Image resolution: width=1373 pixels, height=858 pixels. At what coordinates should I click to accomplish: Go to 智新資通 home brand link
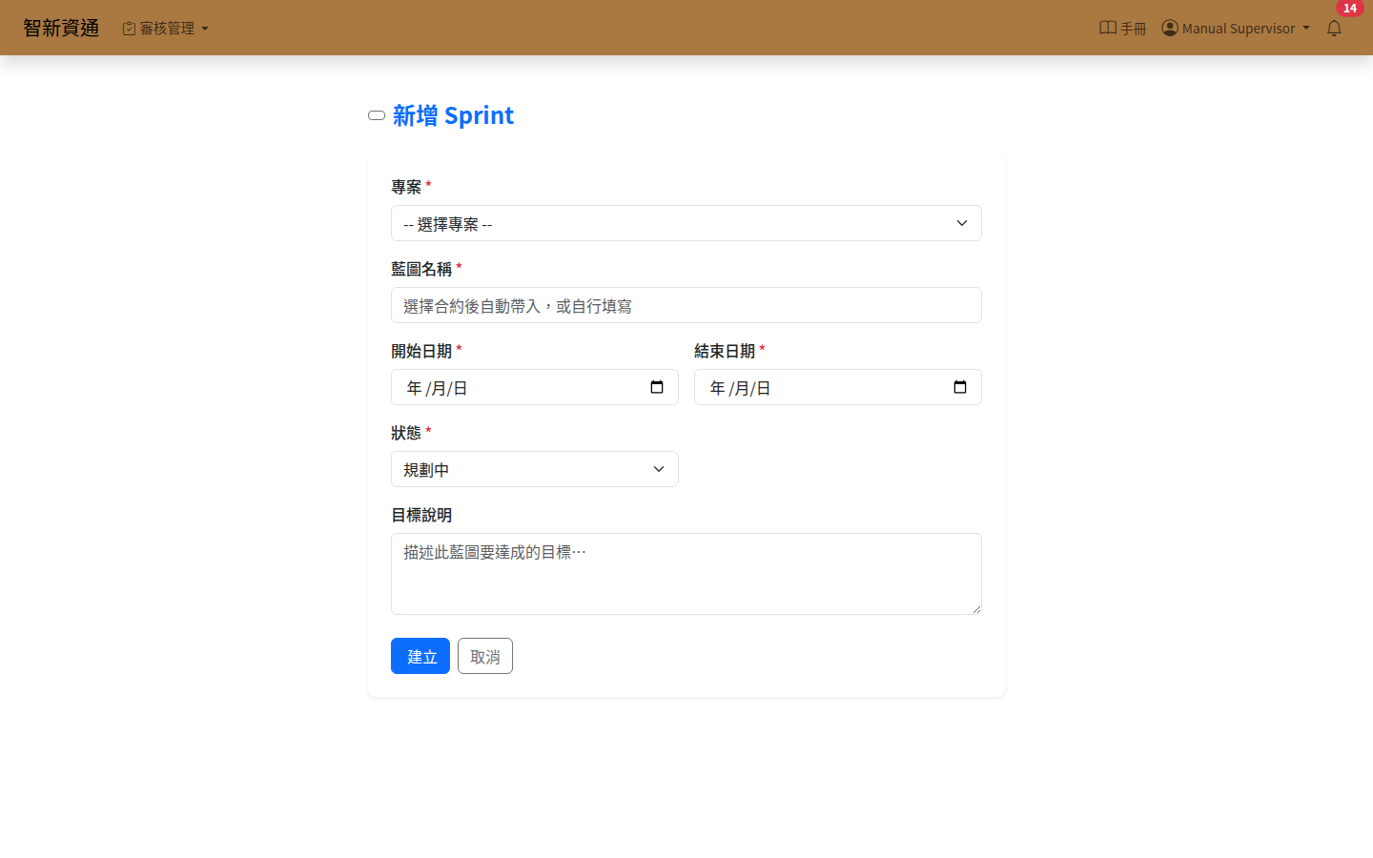coord(61,28)
